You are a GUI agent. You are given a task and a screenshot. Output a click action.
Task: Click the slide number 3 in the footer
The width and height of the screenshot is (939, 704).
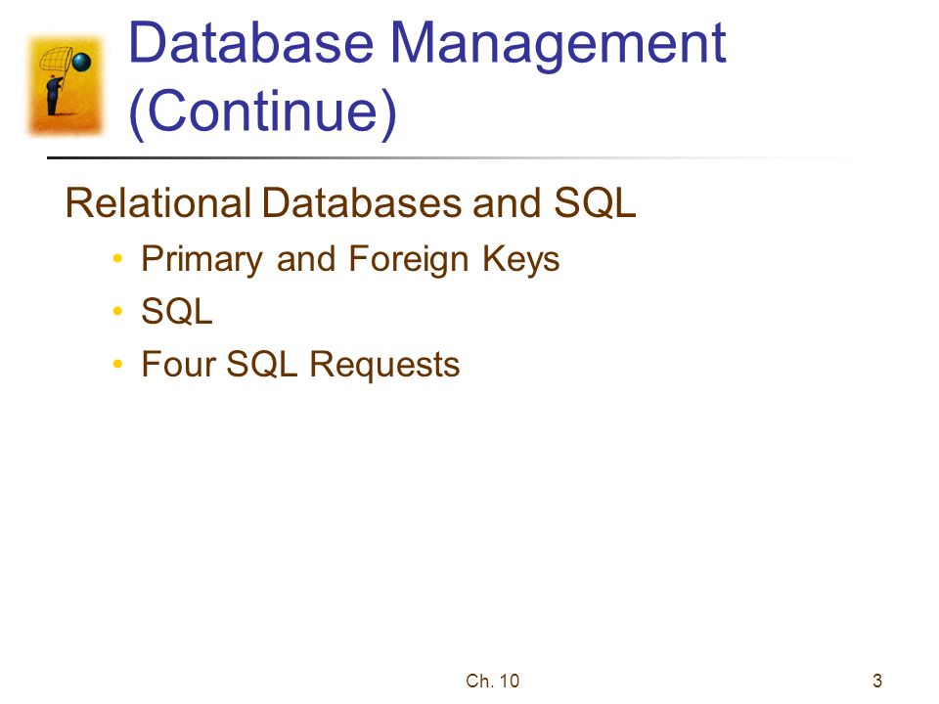pyautogui.click(x=877, y=681)
